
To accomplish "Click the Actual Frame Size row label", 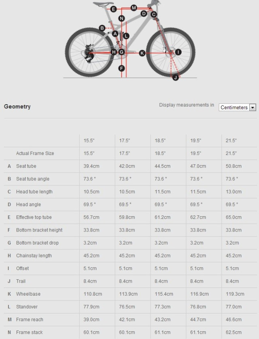I will point(35,153).
